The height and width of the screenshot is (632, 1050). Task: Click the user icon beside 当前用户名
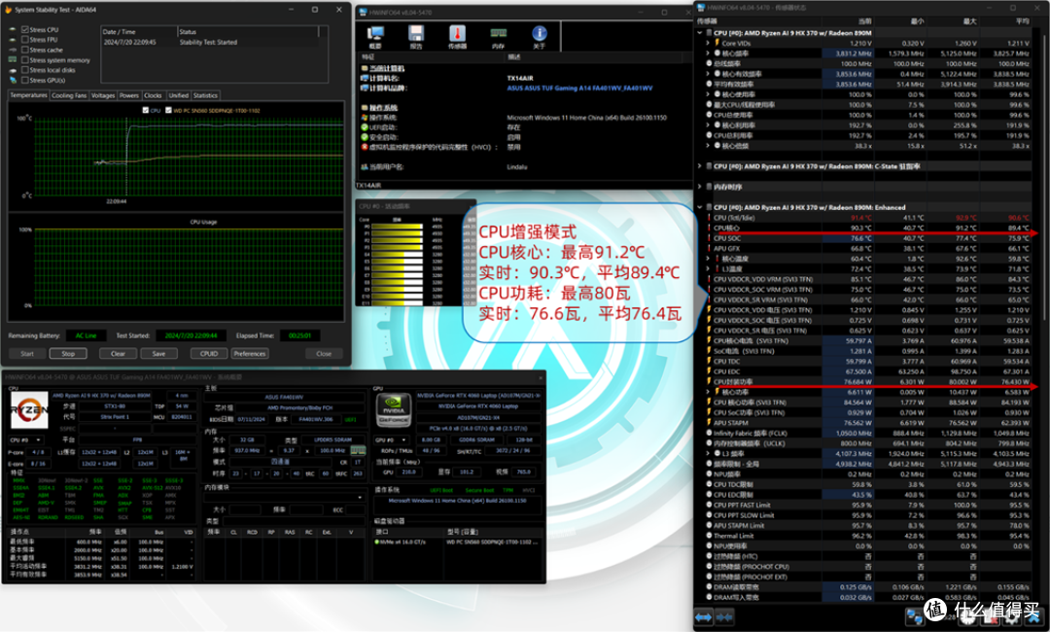[x=365, y=166]
